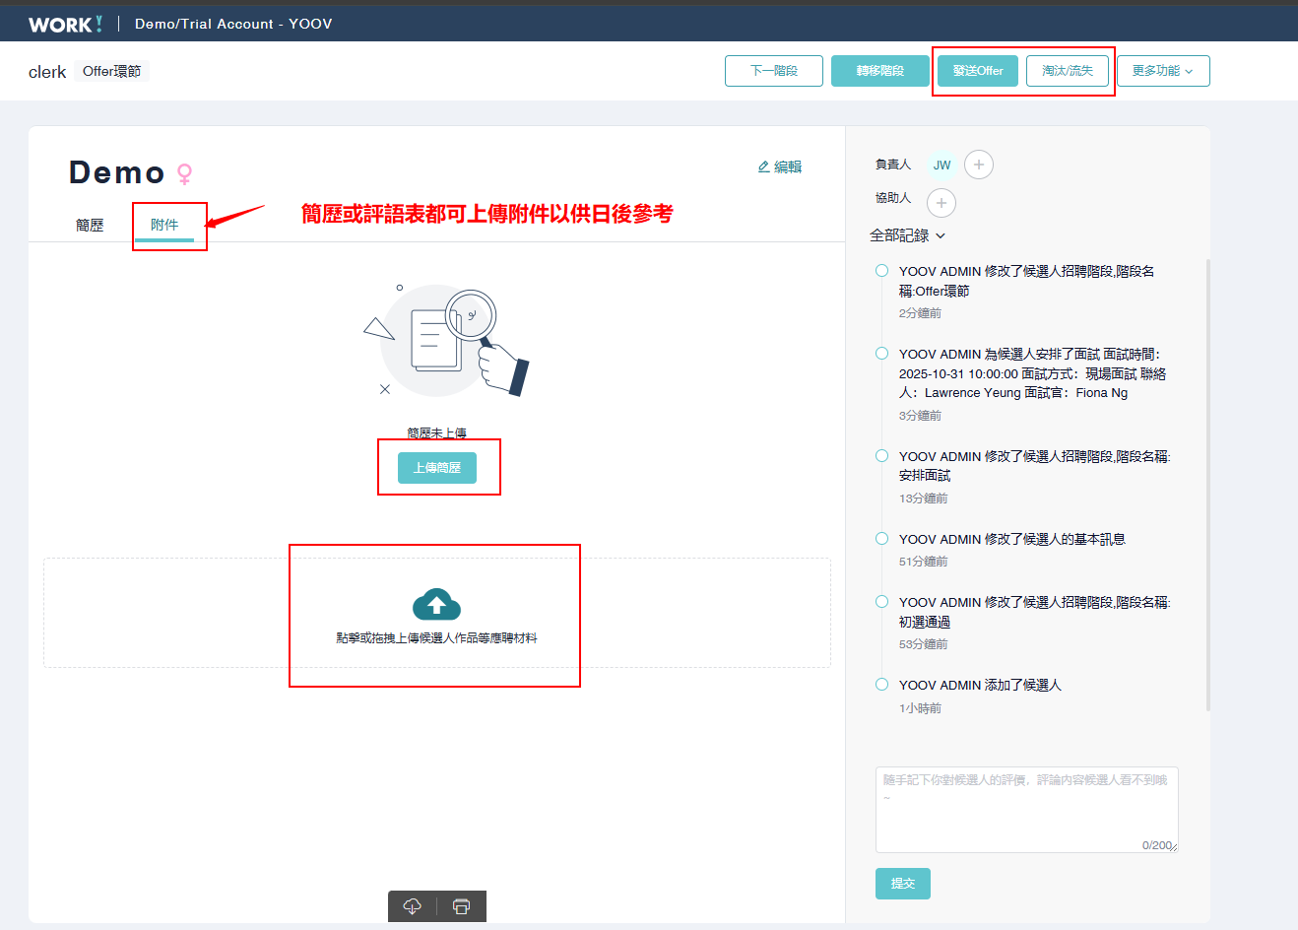Click the cloud upload icon for attachments

[436, 604]
